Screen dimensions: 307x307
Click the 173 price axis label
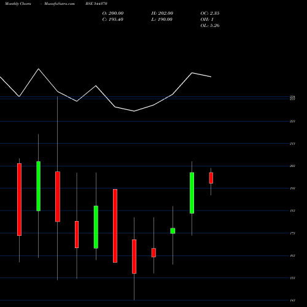click(x=292, y=233)
